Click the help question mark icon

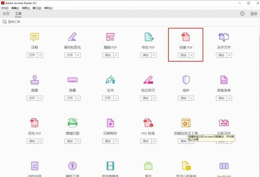point(242,14)
